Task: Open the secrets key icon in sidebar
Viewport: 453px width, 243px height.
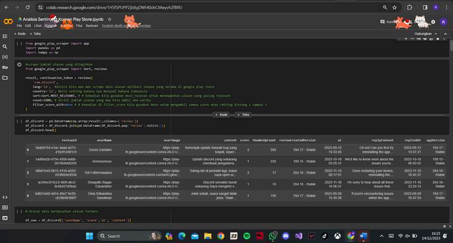Action: coord(5,67)
